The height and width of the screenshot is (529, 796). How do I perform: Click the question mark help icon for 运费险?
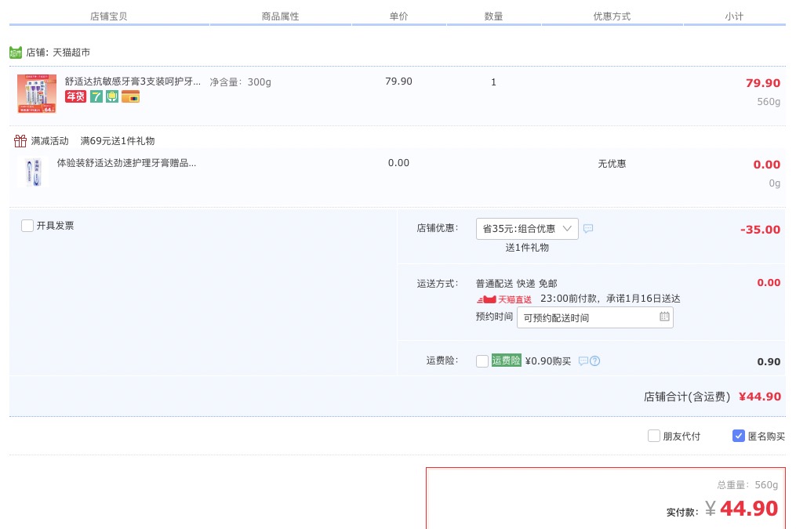(595, 361)
